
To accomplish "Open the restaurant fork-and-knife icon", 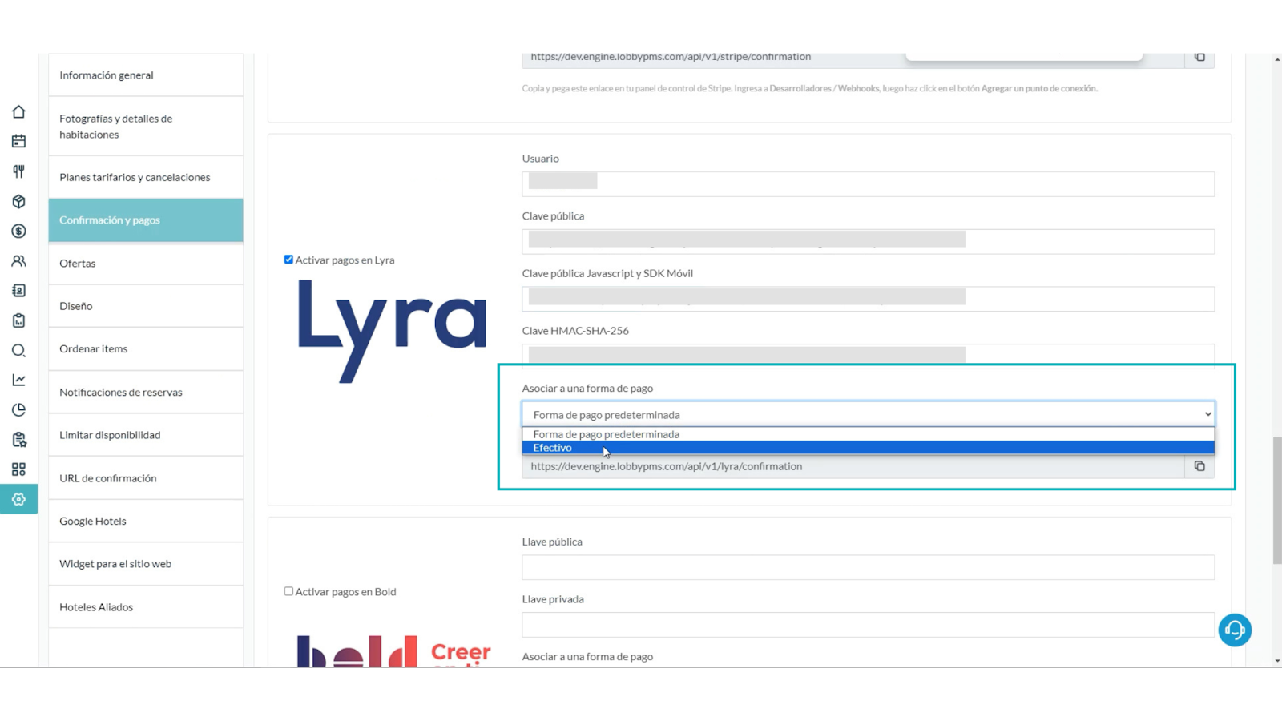I will tap(18, 171).
